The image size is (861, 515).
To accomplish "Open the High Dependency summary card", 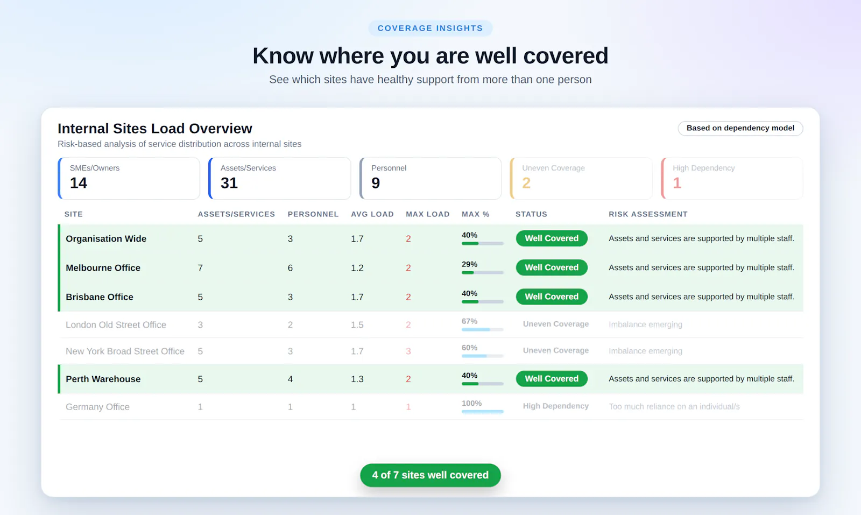I will click(x=732, y=178).
